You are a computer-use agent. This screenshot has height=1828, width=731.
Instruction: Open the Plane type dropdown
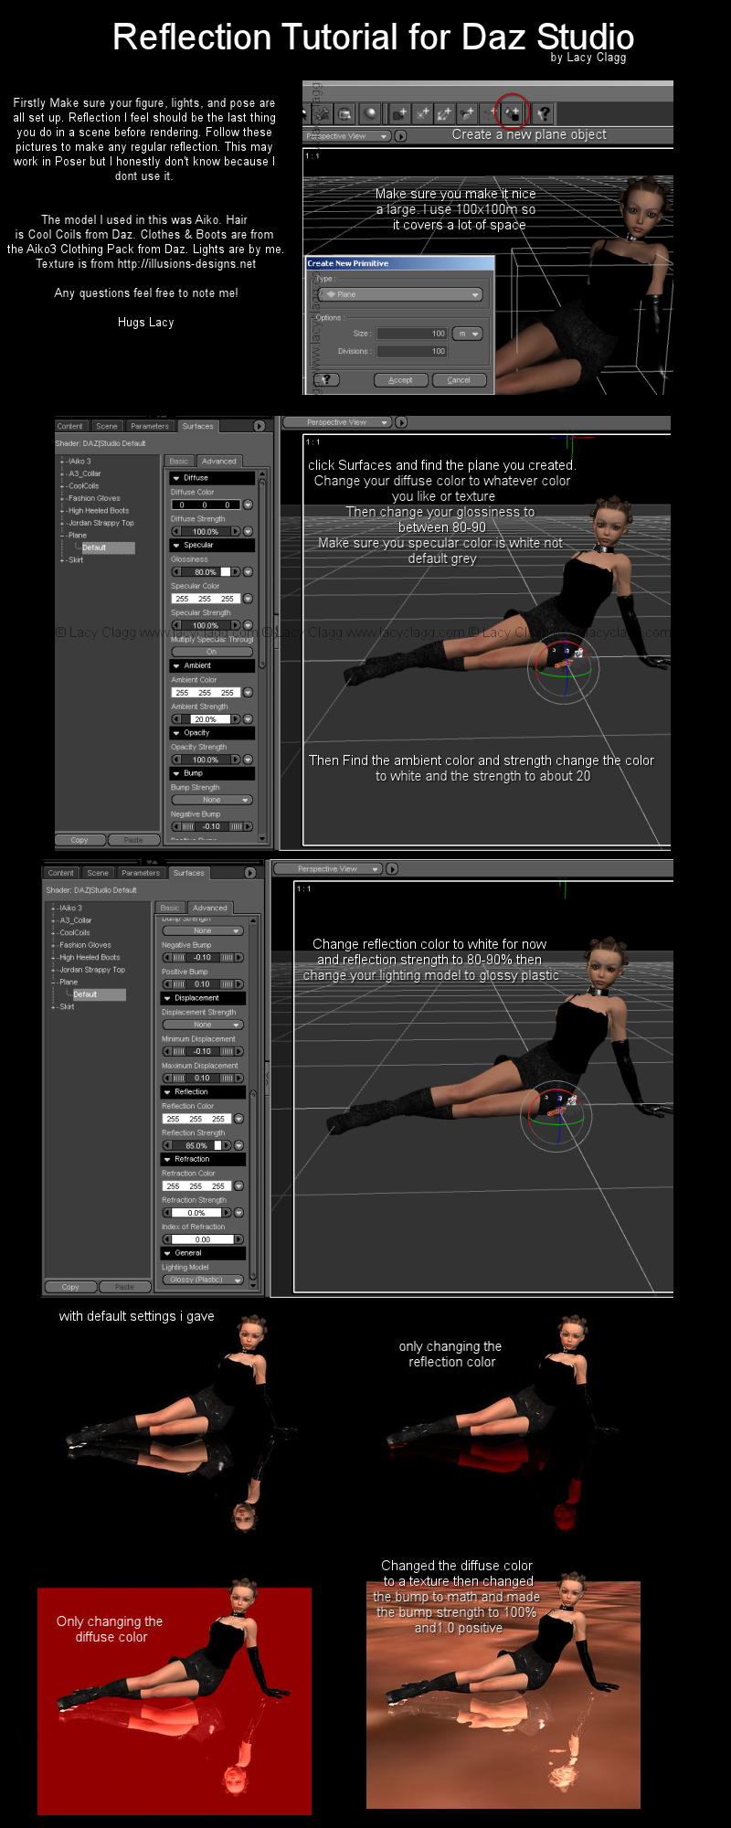[x=400, y=294]
